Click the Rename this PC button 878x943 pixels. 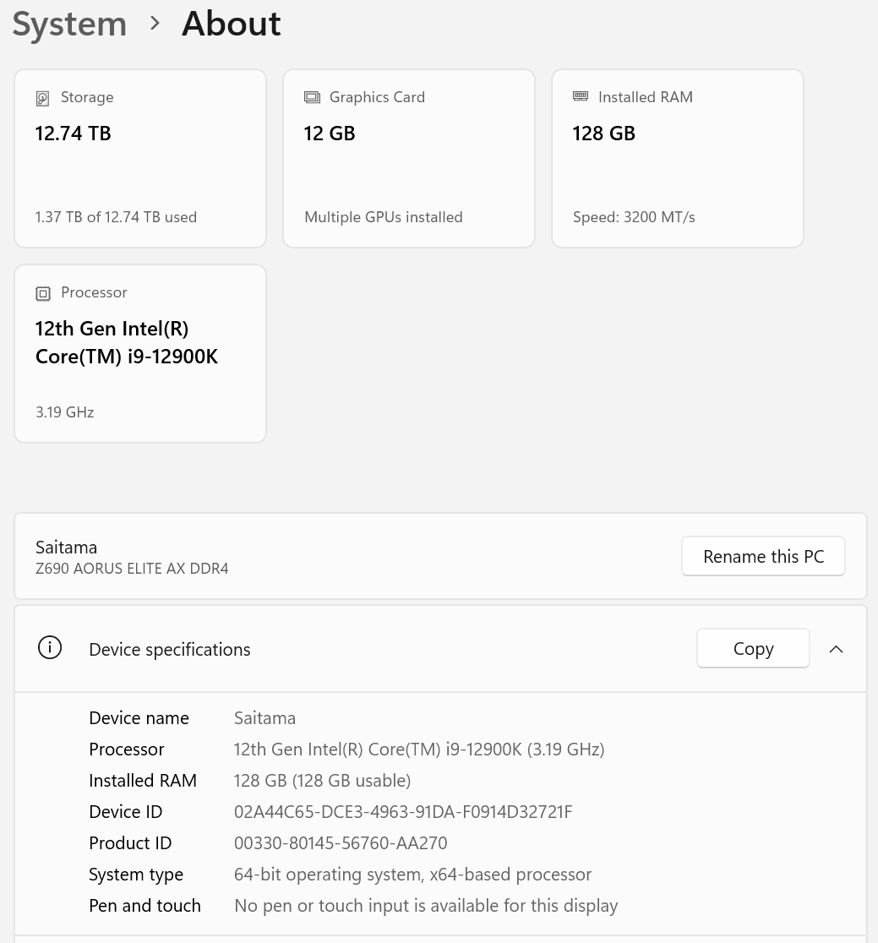tap(763, 556)
